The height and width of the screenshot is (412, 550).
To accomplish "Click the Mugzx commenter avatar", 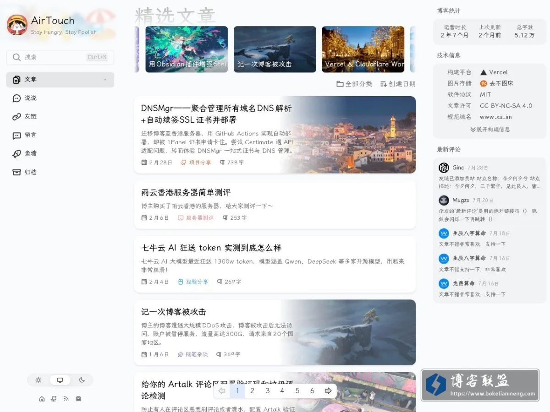I will pos(444,201).
